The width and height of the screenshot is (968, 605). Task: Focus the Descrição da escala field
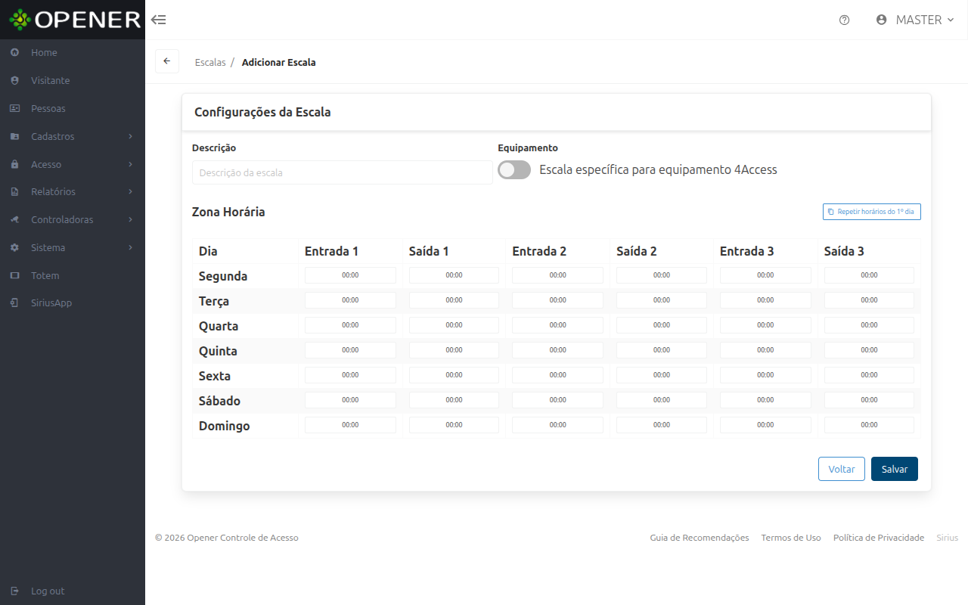(343, 172)
